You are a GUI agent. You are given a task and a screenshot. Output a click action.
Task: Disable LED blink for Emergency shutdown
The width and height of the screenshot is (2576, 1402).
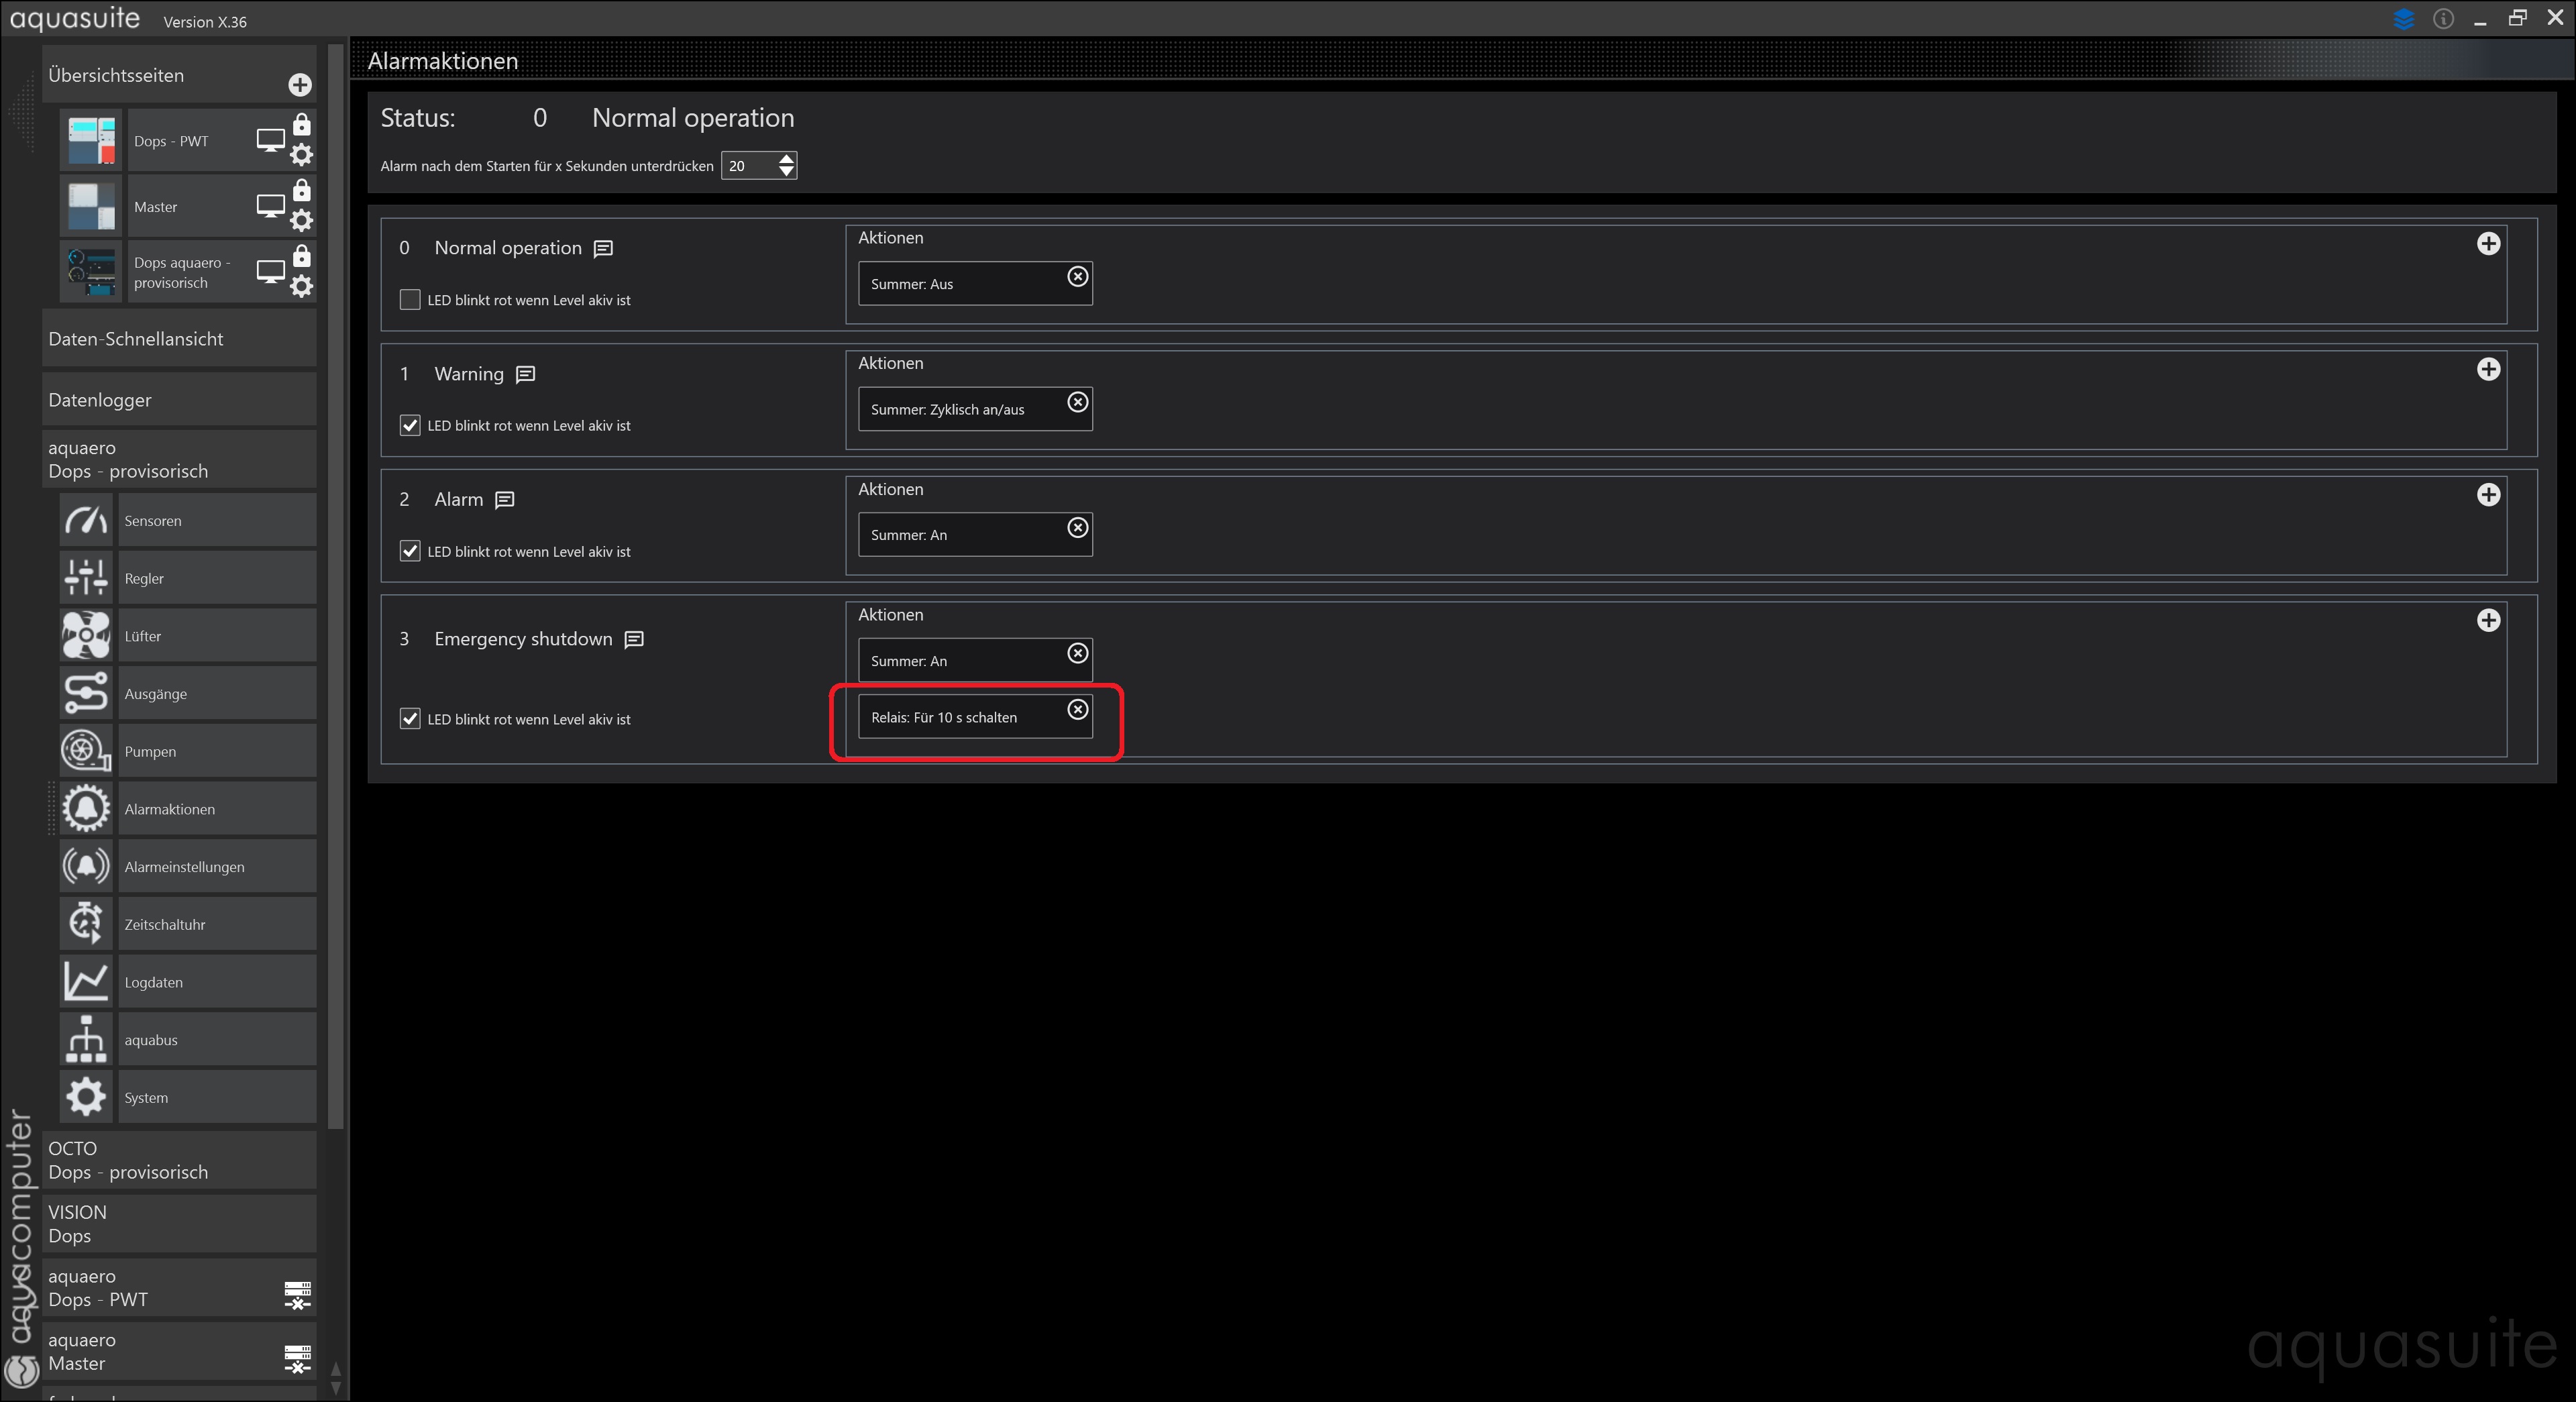(x=410, y=719)
